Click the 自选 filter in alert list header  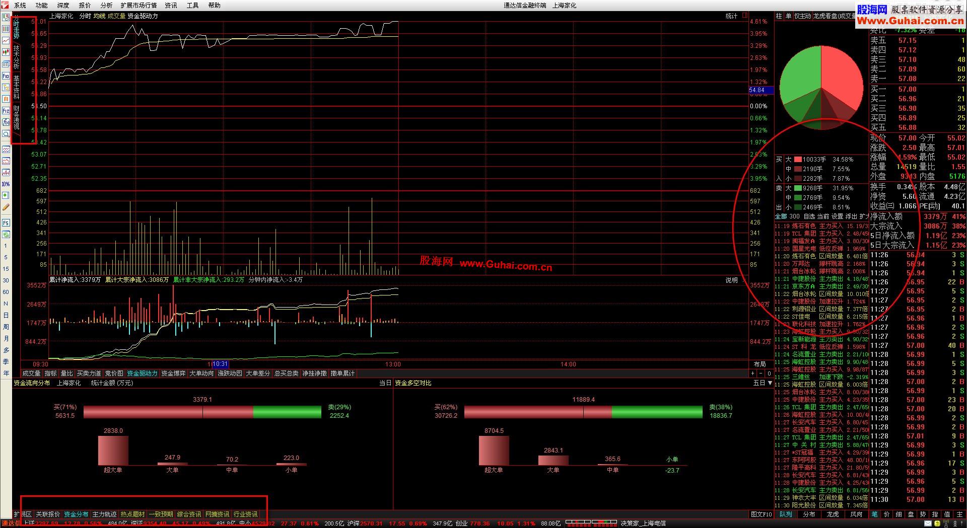click(x=809, y=216)
